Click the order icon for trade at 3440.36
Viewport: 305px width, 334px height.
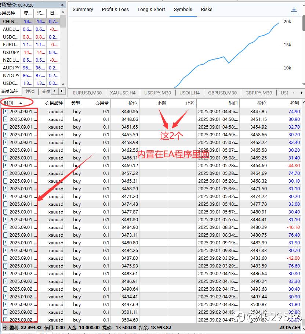(x=6, y=111)
